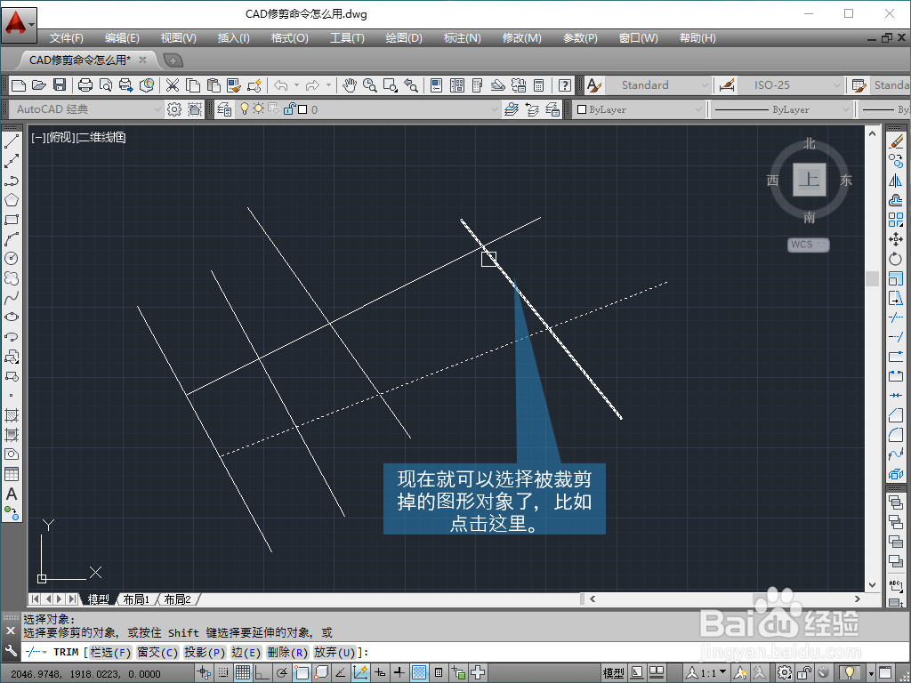The width and height of the screenshot is (911, 683).
Task: Toggle Ortho mode on status bar
Action: 263,672
